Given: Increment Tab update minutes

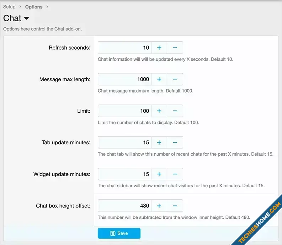Looking at the screenshot, I should (x=159, y=143).
